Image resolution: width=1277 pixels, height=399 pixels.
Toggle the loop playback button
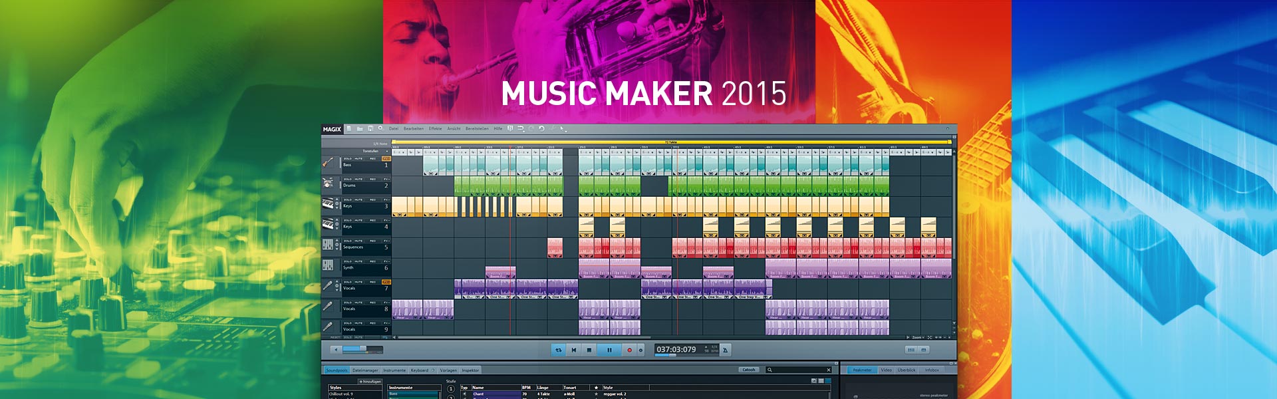pyautogui.click(x=559, y=350)
